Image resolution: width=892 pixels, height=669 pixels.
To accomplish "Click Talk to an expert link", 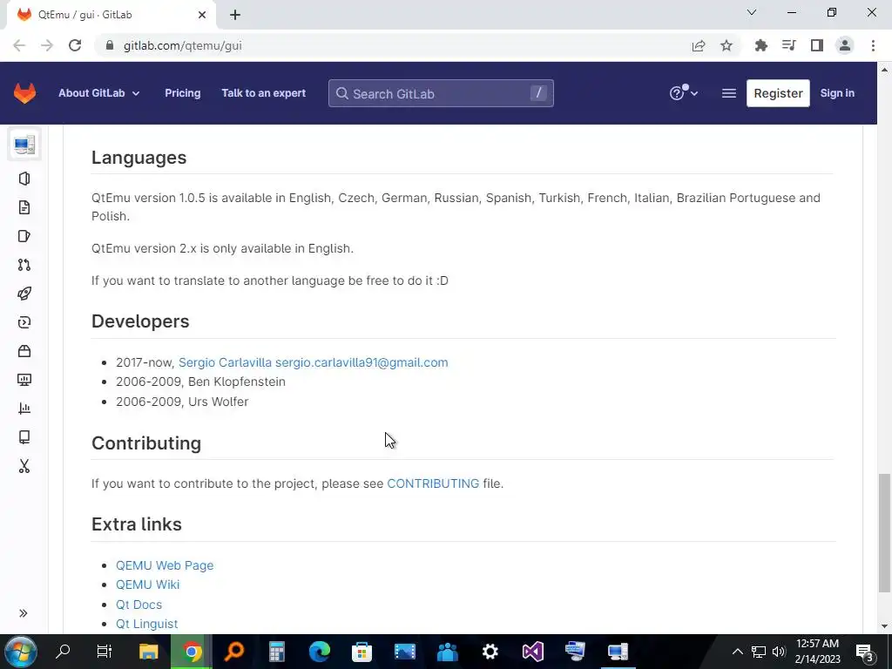I will coord(263,93).
